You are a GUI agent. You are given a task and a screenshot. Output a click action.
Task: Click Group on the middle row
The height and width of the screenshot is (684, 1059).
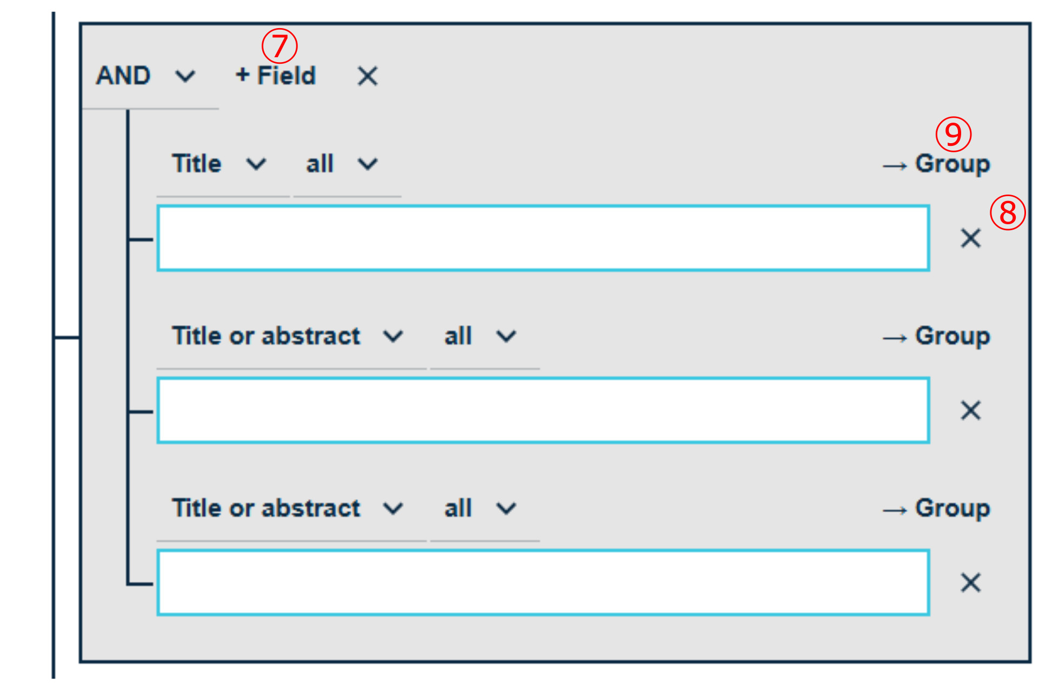(936, 336)
